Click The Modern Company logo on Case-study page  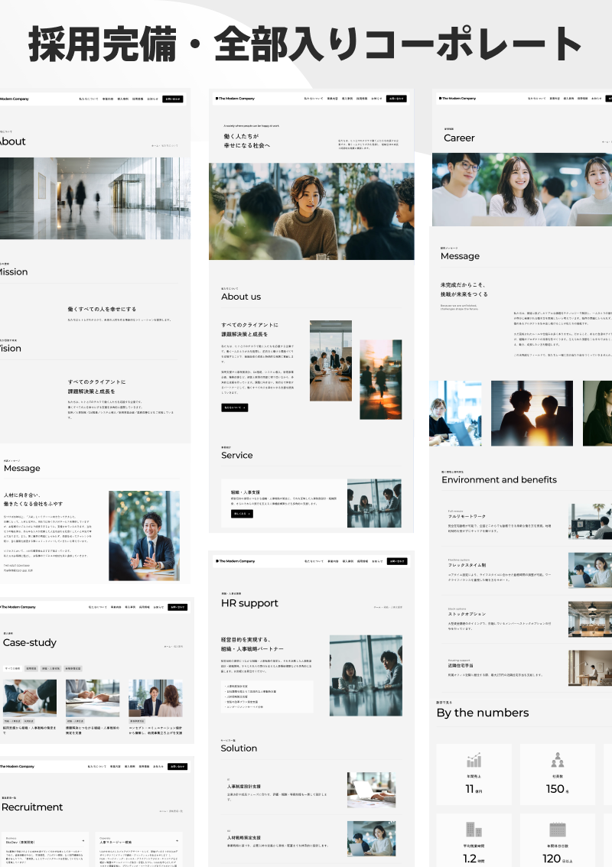tap(18, 606)
